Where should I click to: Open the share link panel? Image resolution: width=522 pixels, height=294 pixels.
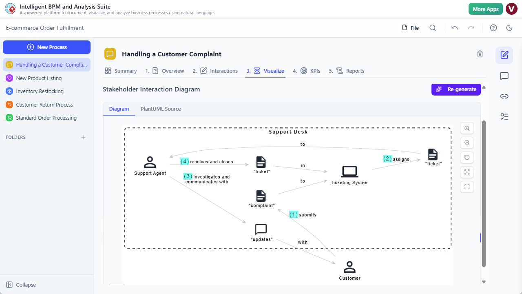(504, 96)
